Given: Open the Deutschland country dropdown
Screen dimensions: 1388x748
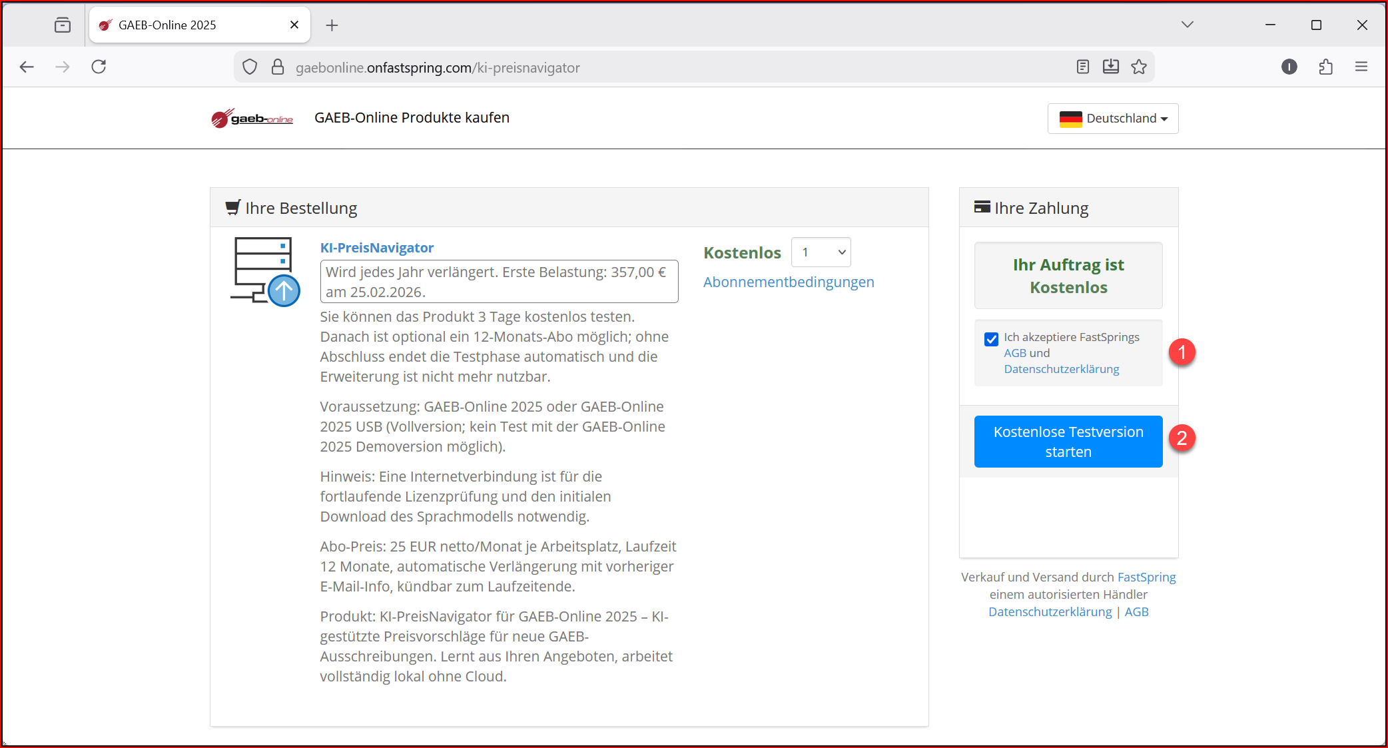Looking at the screenshot, I should (1113, 119).
